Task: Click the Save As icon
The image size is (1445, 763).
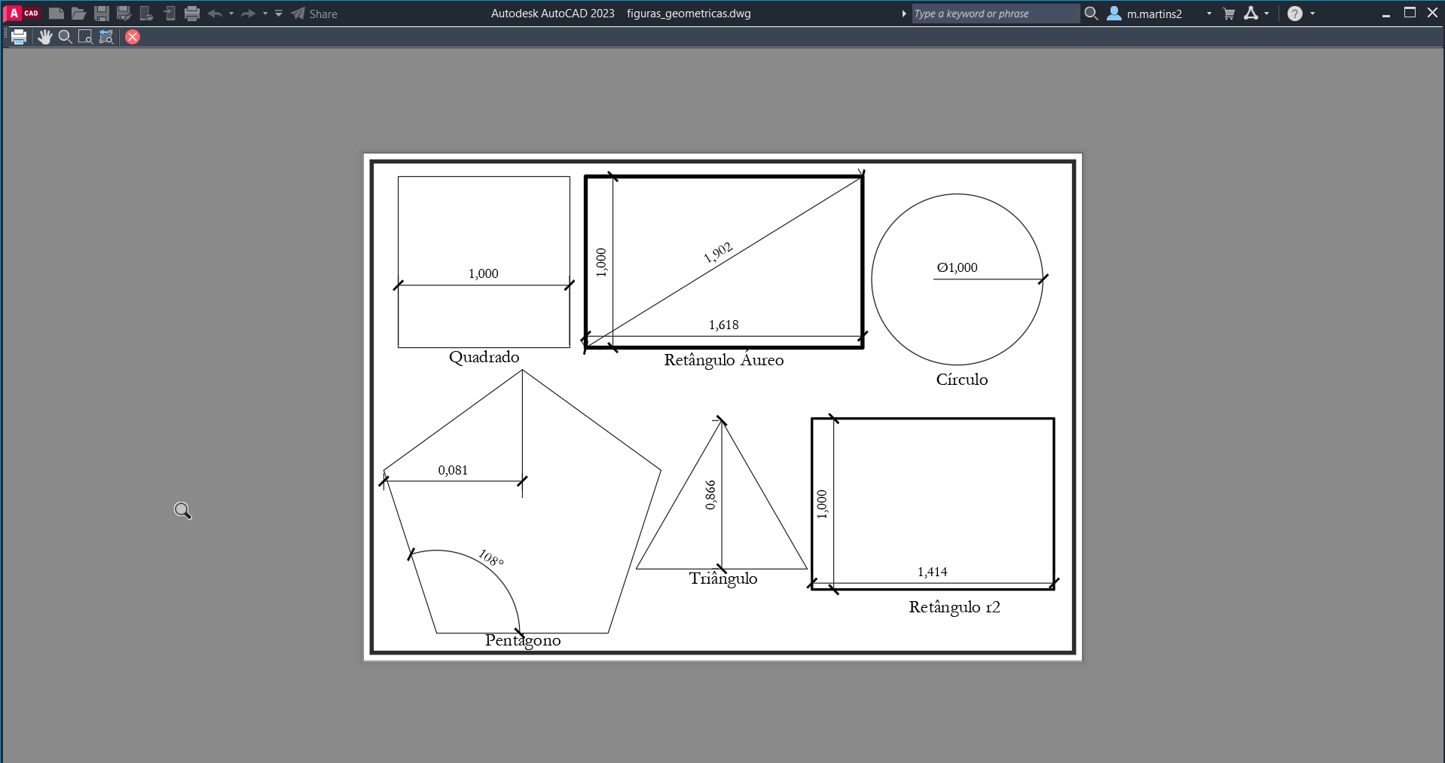Action: (124, 14)
